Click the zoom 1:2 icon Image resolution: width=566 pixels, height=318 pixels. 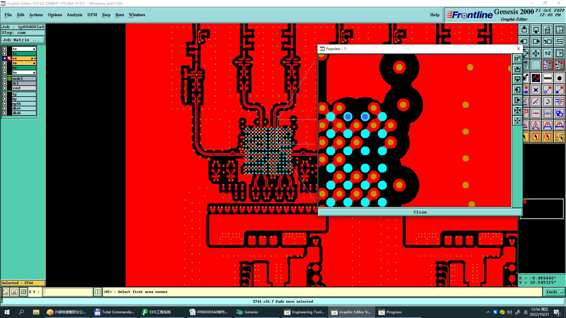[x=547, y=53]
